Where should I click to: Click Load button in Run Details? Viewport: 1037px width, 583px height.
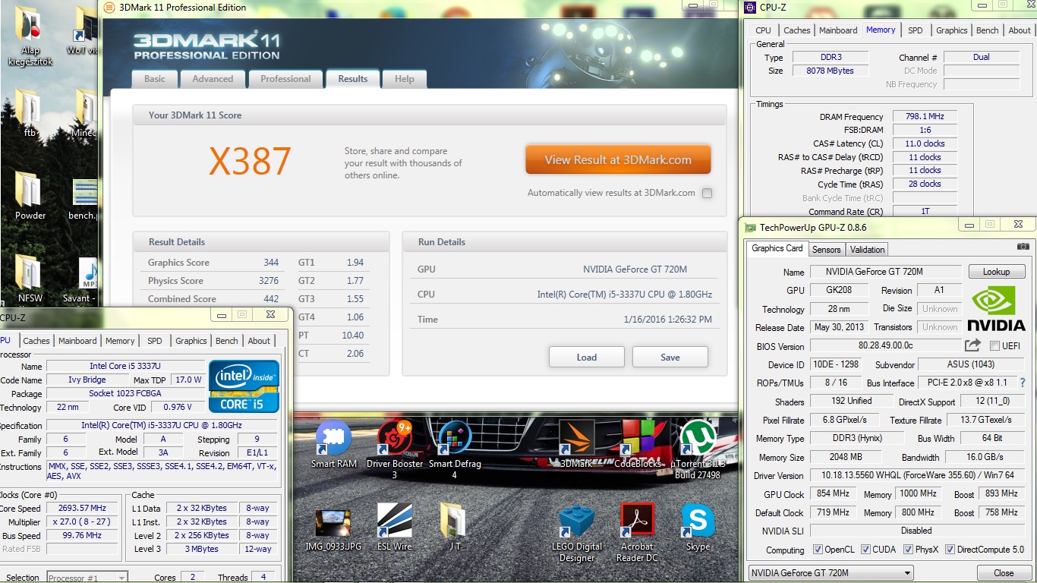(x=586, y=357)
